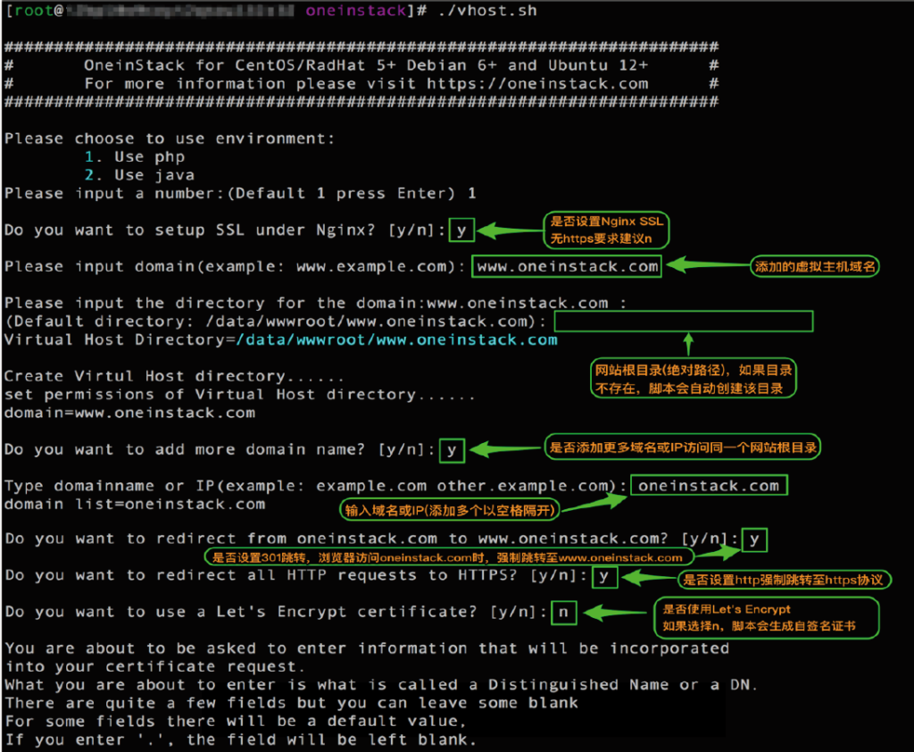Click the "domain list=oneinstack.com" output line
914x752 pixels.
pos(135,504)
